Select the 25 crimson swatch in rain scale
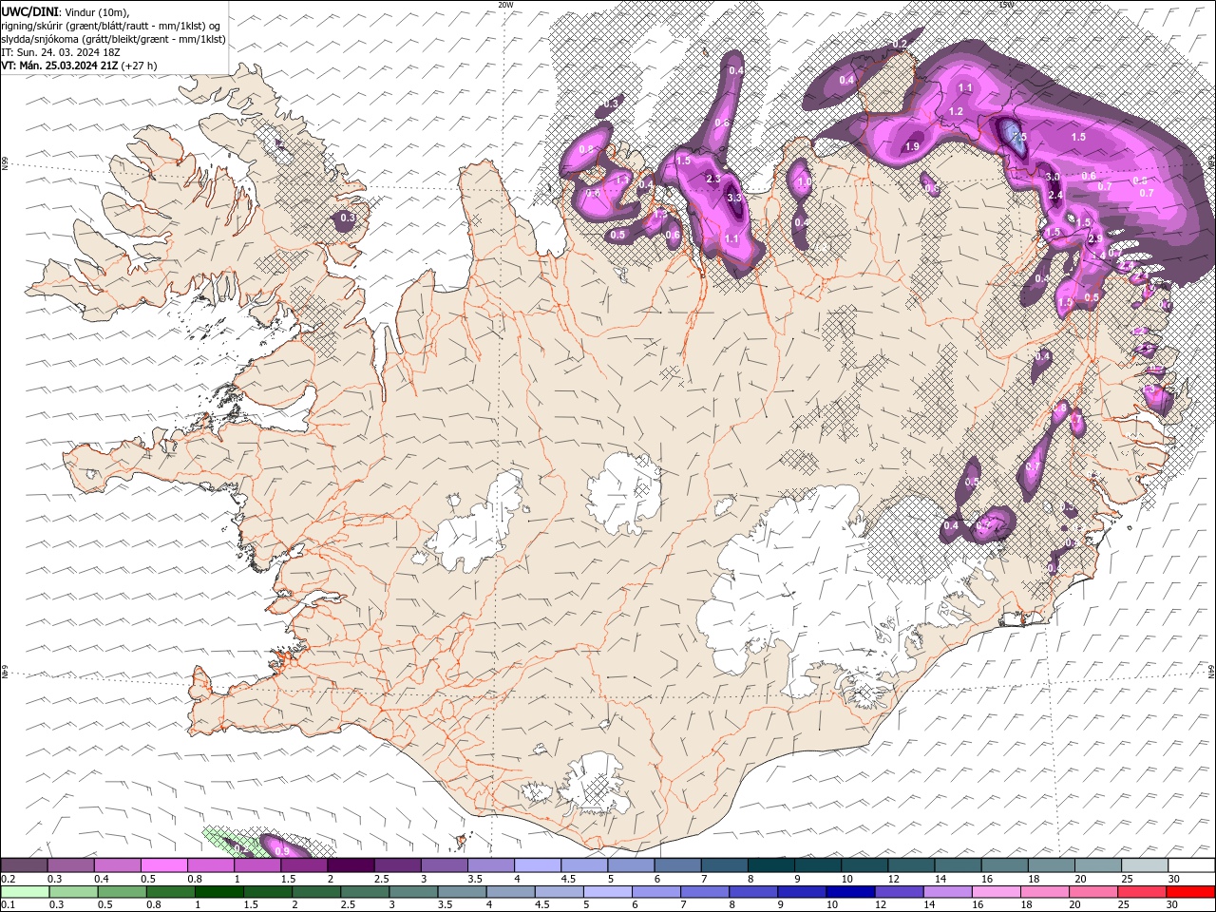 (1141, 892)
